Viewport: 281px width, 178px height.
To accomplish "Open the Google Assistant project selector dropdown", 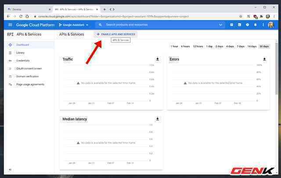I will (x=73, y=25).
